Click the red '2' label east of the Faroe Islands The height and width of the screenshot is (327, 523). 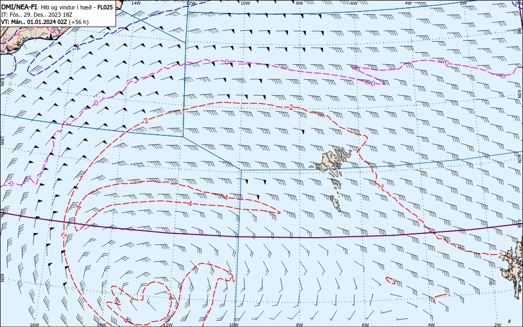coord(380,185)
